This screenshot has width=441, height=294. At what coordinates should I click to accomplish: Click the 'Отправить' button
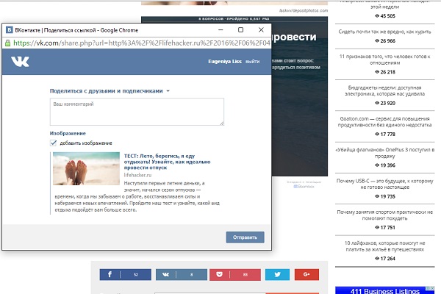pos(245,237)
